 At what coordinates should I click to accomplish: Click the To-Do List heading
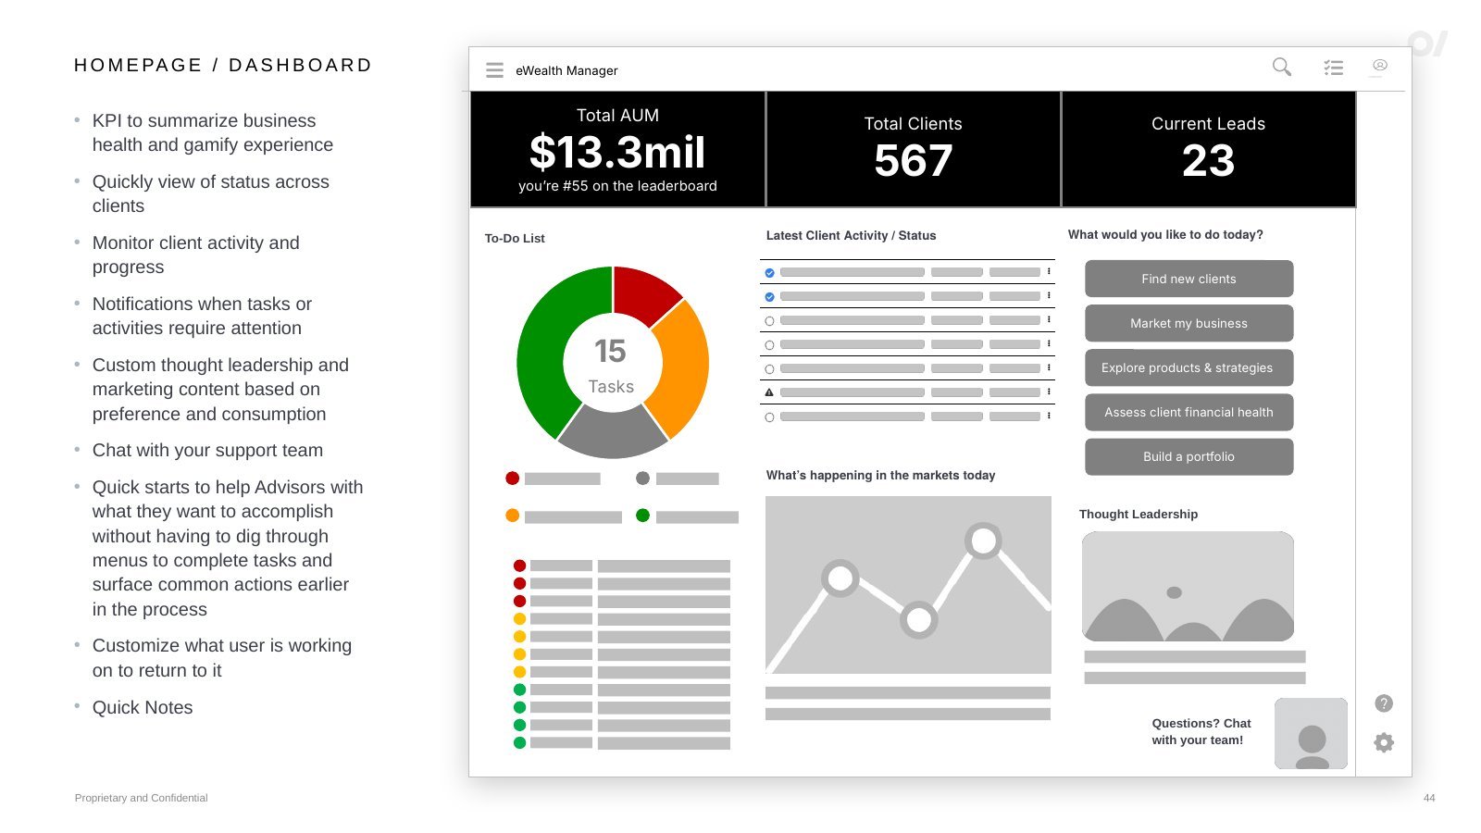coord(515,238)
